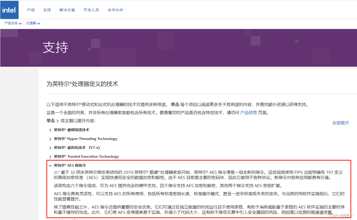This screenshot has width=357, height=220.
Task: Open the 合作伙伴 menu
Action: point(115,10)
